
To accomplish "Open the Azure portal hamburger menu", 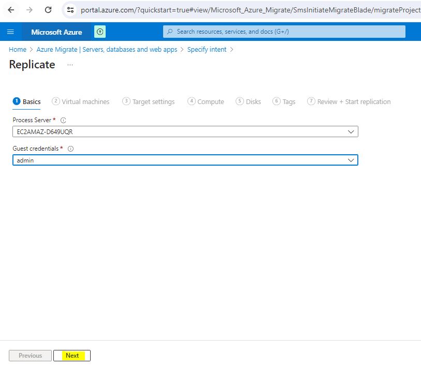I will [10, 32].
